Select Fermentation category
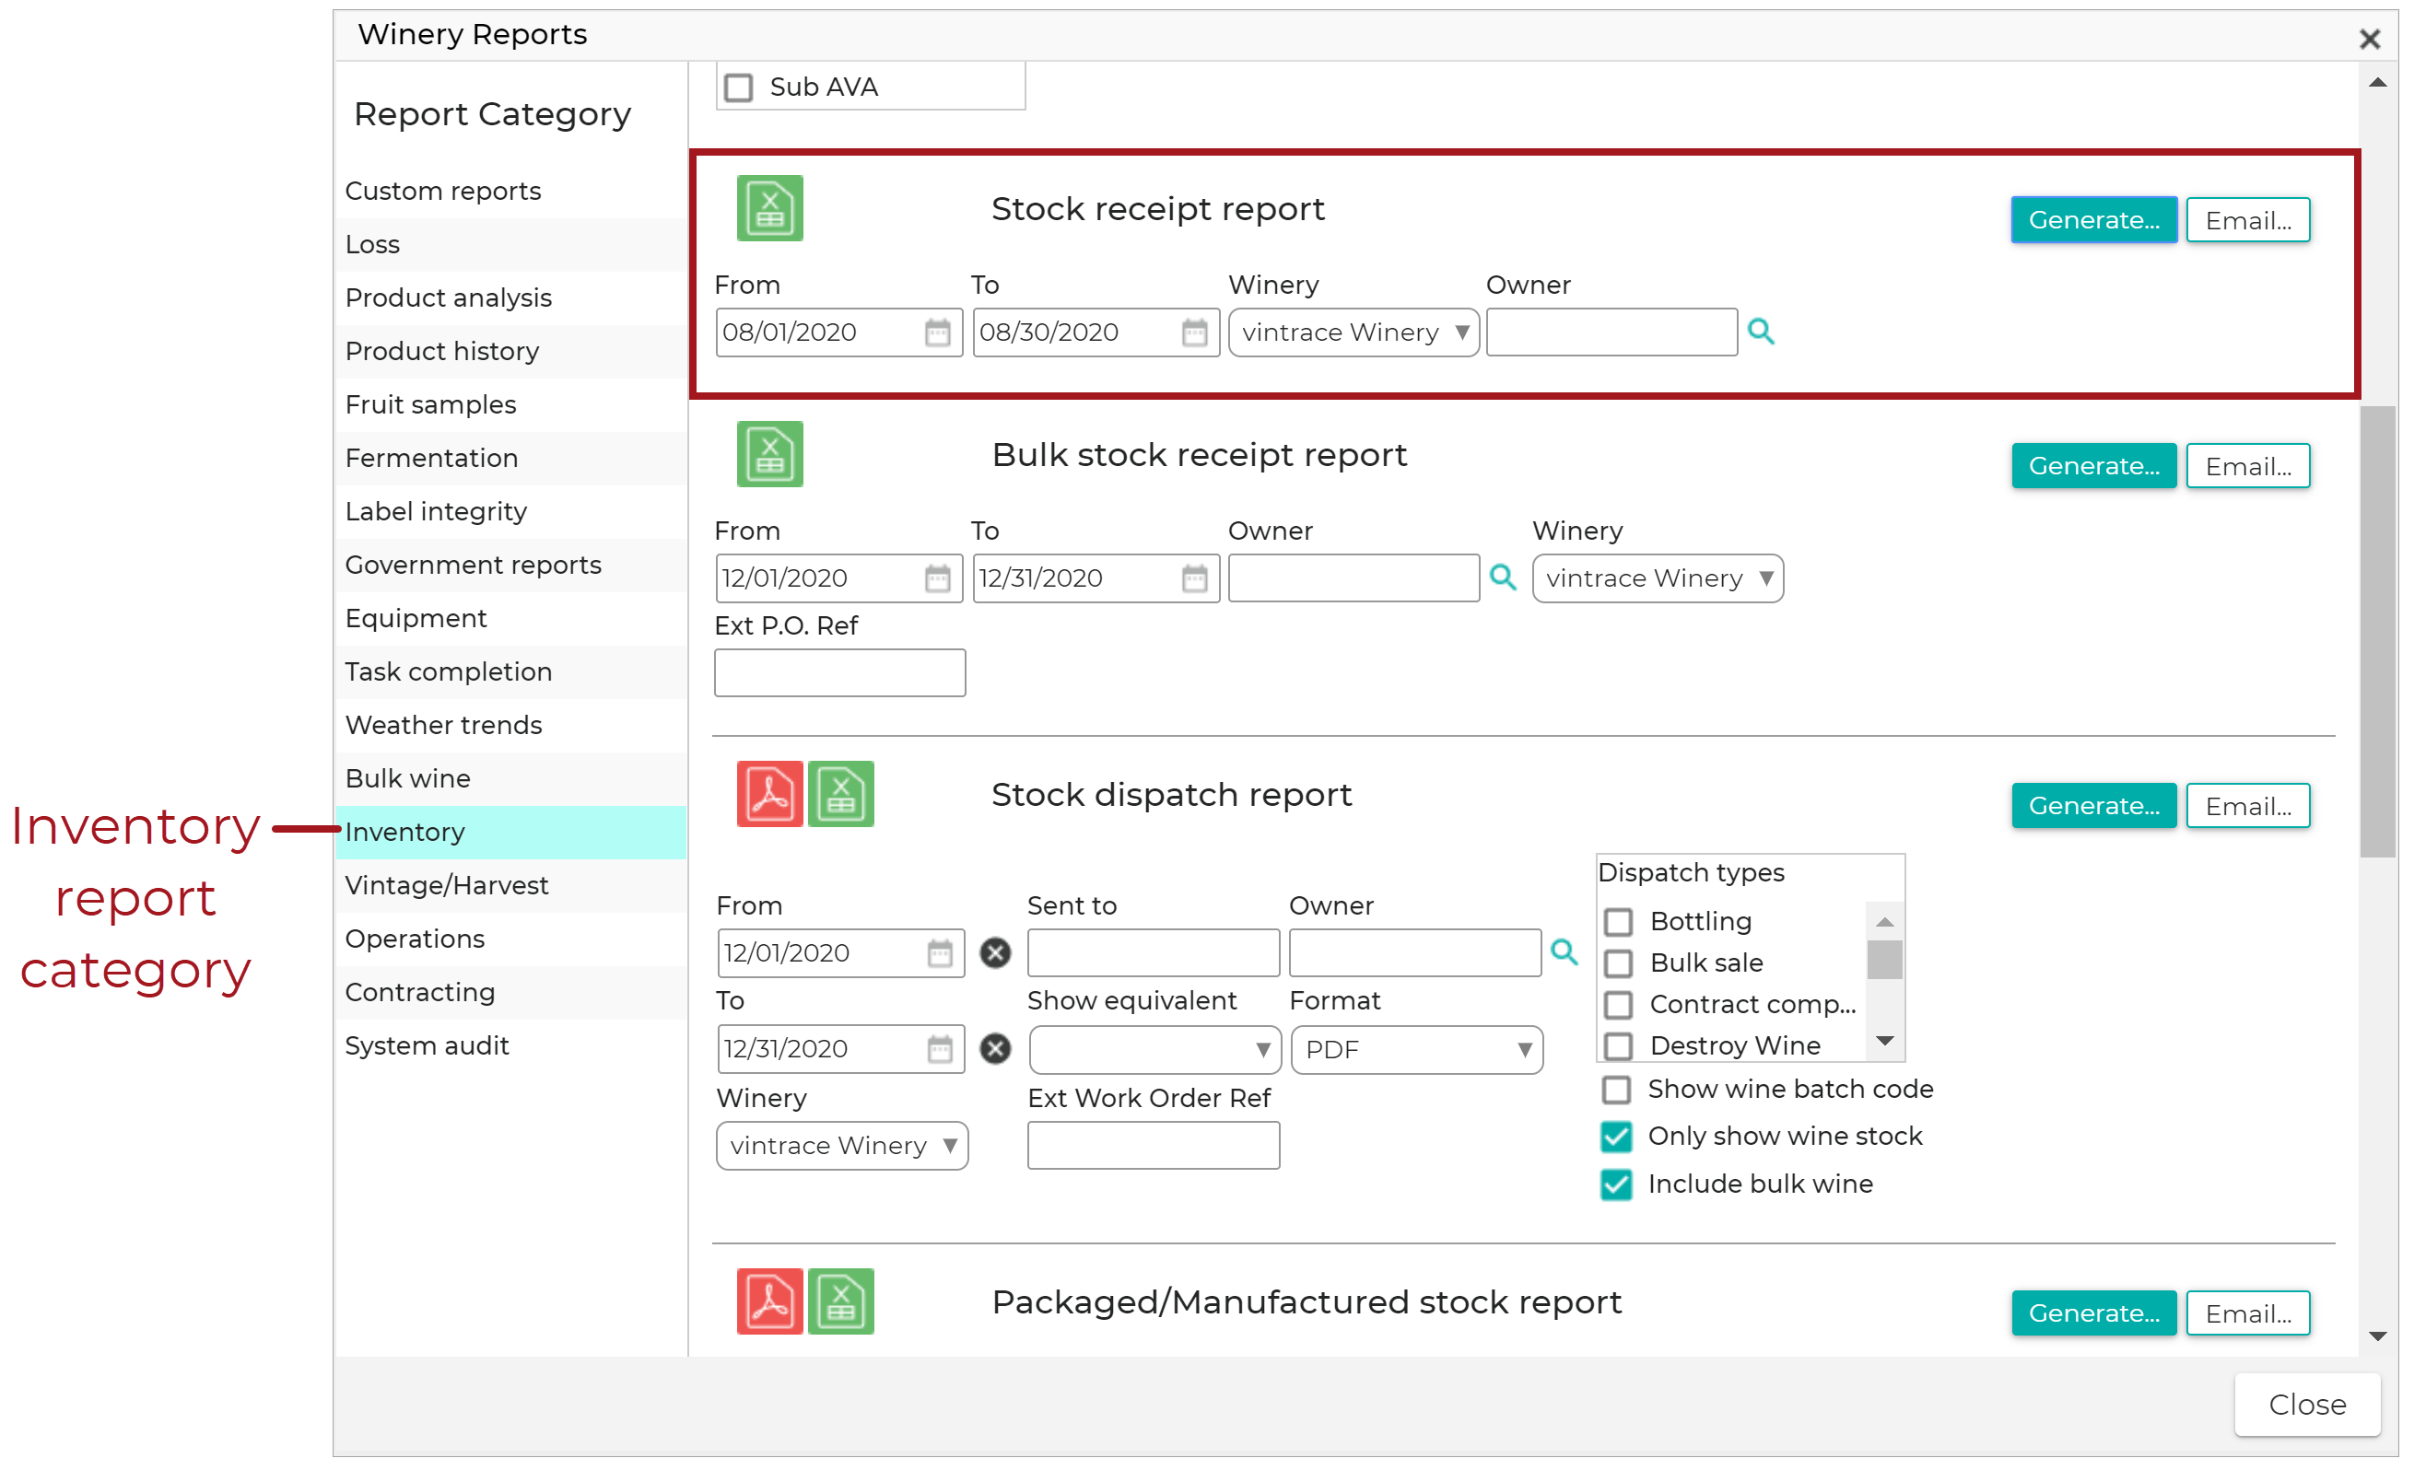Viewport: 2414px width, 1470px height. point(511,459)
